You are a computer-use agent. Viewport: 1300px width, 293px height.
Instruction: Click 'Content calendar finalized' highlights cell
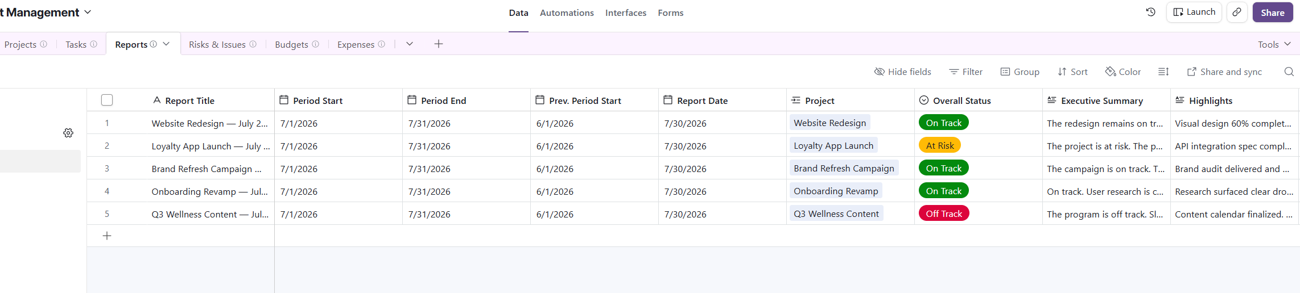pos(1233,214)
